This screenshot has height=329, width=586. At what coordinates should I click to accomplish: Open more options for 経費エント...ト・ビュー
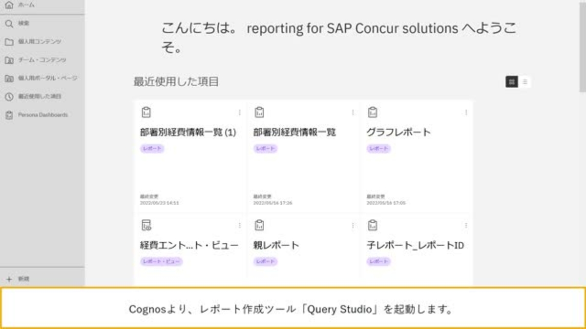[239, 225]
